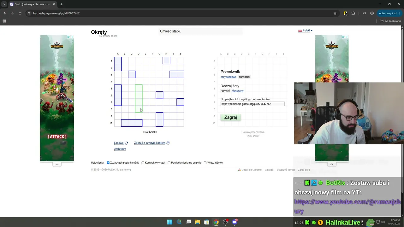Choose the rosyjski fleet type
Screen dimensions: 404x227
[x=225, y=91]
